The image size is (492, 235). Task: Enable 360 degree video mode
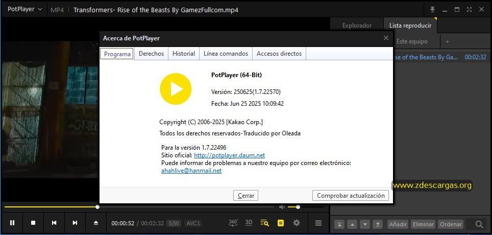click(x=233, y=223)
